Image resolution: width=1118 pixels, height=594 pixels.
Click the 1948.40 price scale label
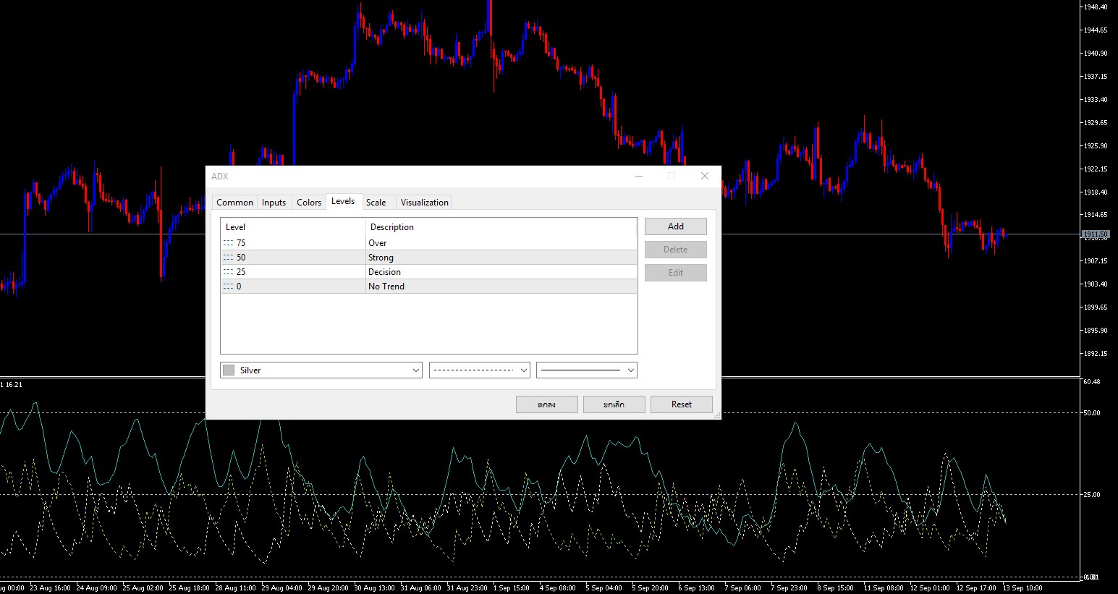(x=1096, y=7)
